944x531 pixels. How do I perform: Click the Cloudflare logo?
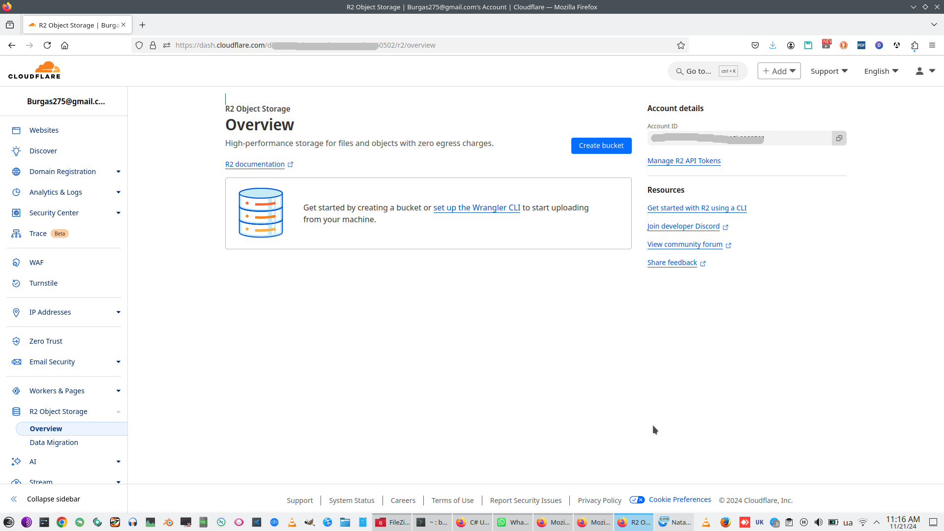click(x=34, y=70)
